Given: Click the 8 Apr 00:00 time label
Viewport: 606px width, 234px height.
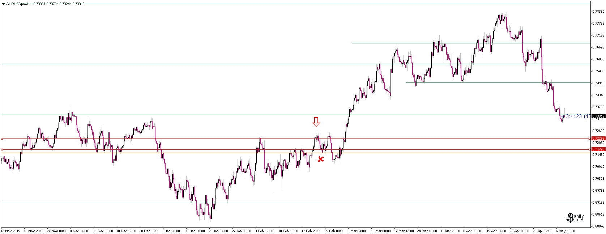Looking at the screenshot, I should point(472,231).
